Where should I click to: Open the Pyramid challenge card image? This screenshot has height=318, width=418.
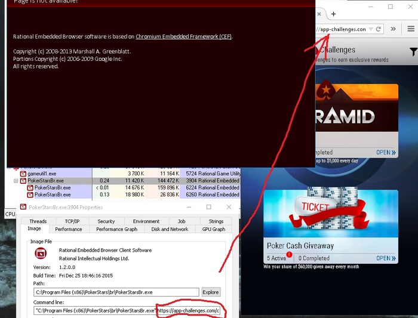357,108
